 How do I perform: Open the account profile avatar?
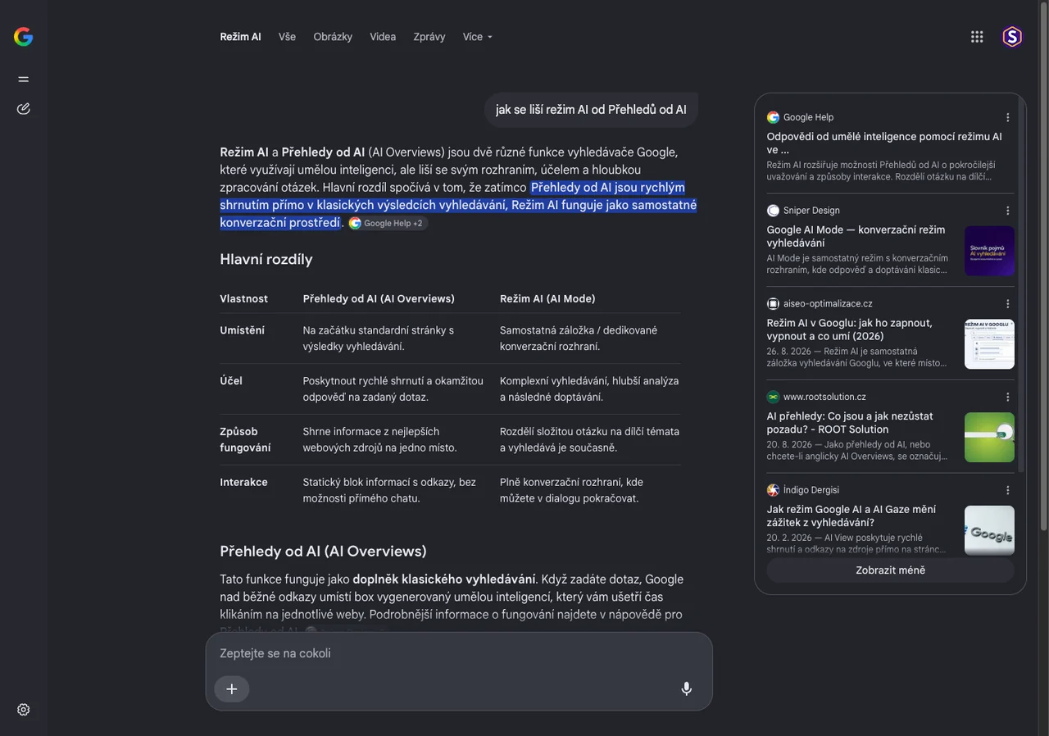click(x=1012, y=37)
